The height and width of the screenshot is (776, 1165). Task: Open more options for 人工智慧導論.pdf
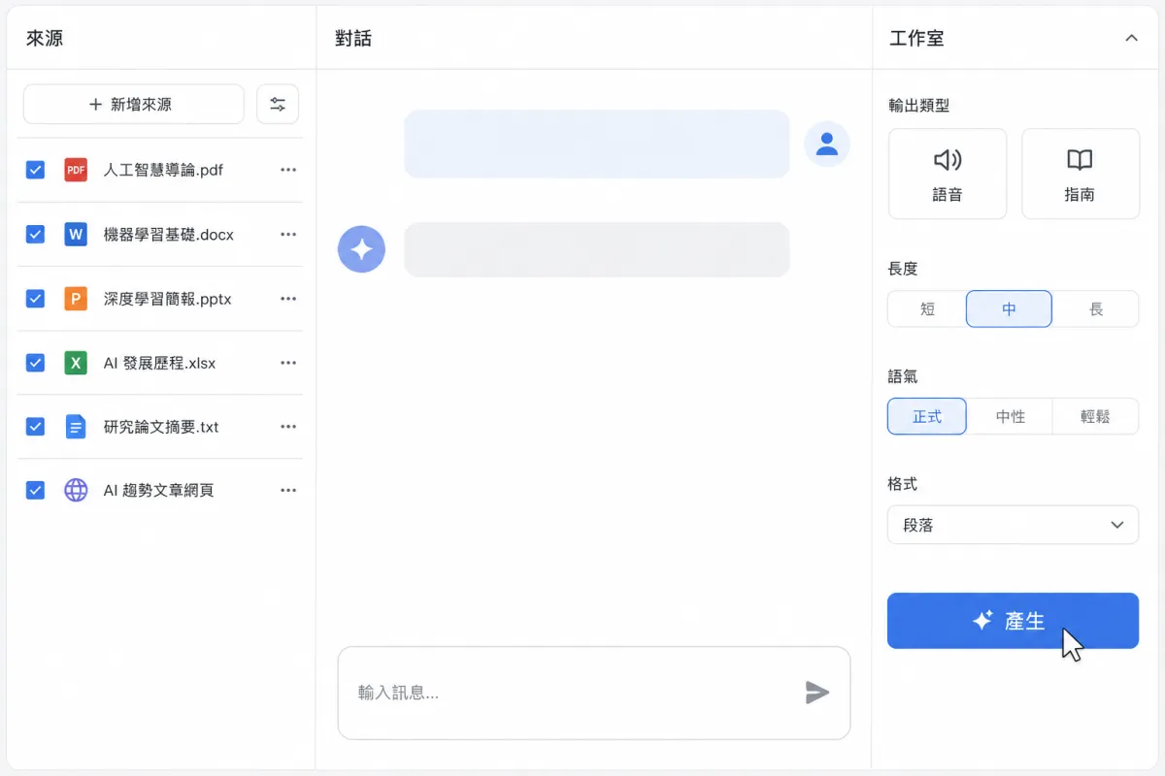click(288, 170)
